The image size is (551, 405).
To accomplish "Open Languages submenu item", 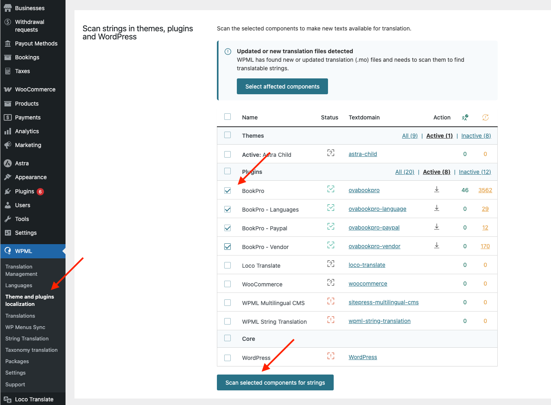I will 19,286.
